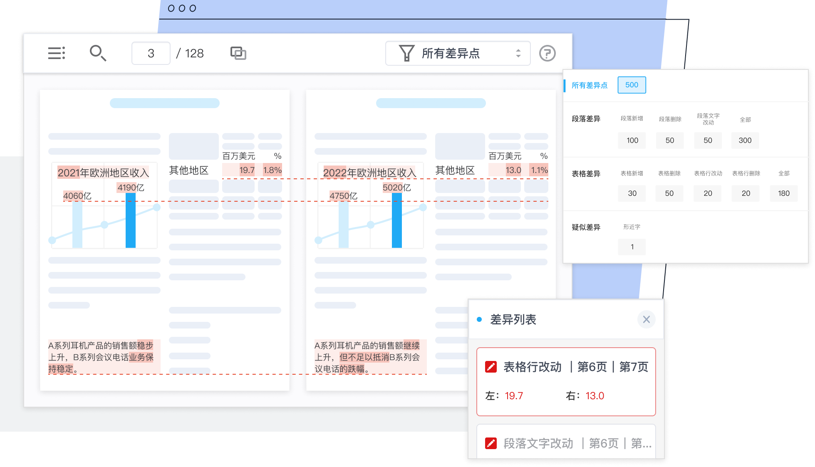Click highlighted 19.7 table cell on left page
Screen dimensions: 815x467
(x=246, y=170)
